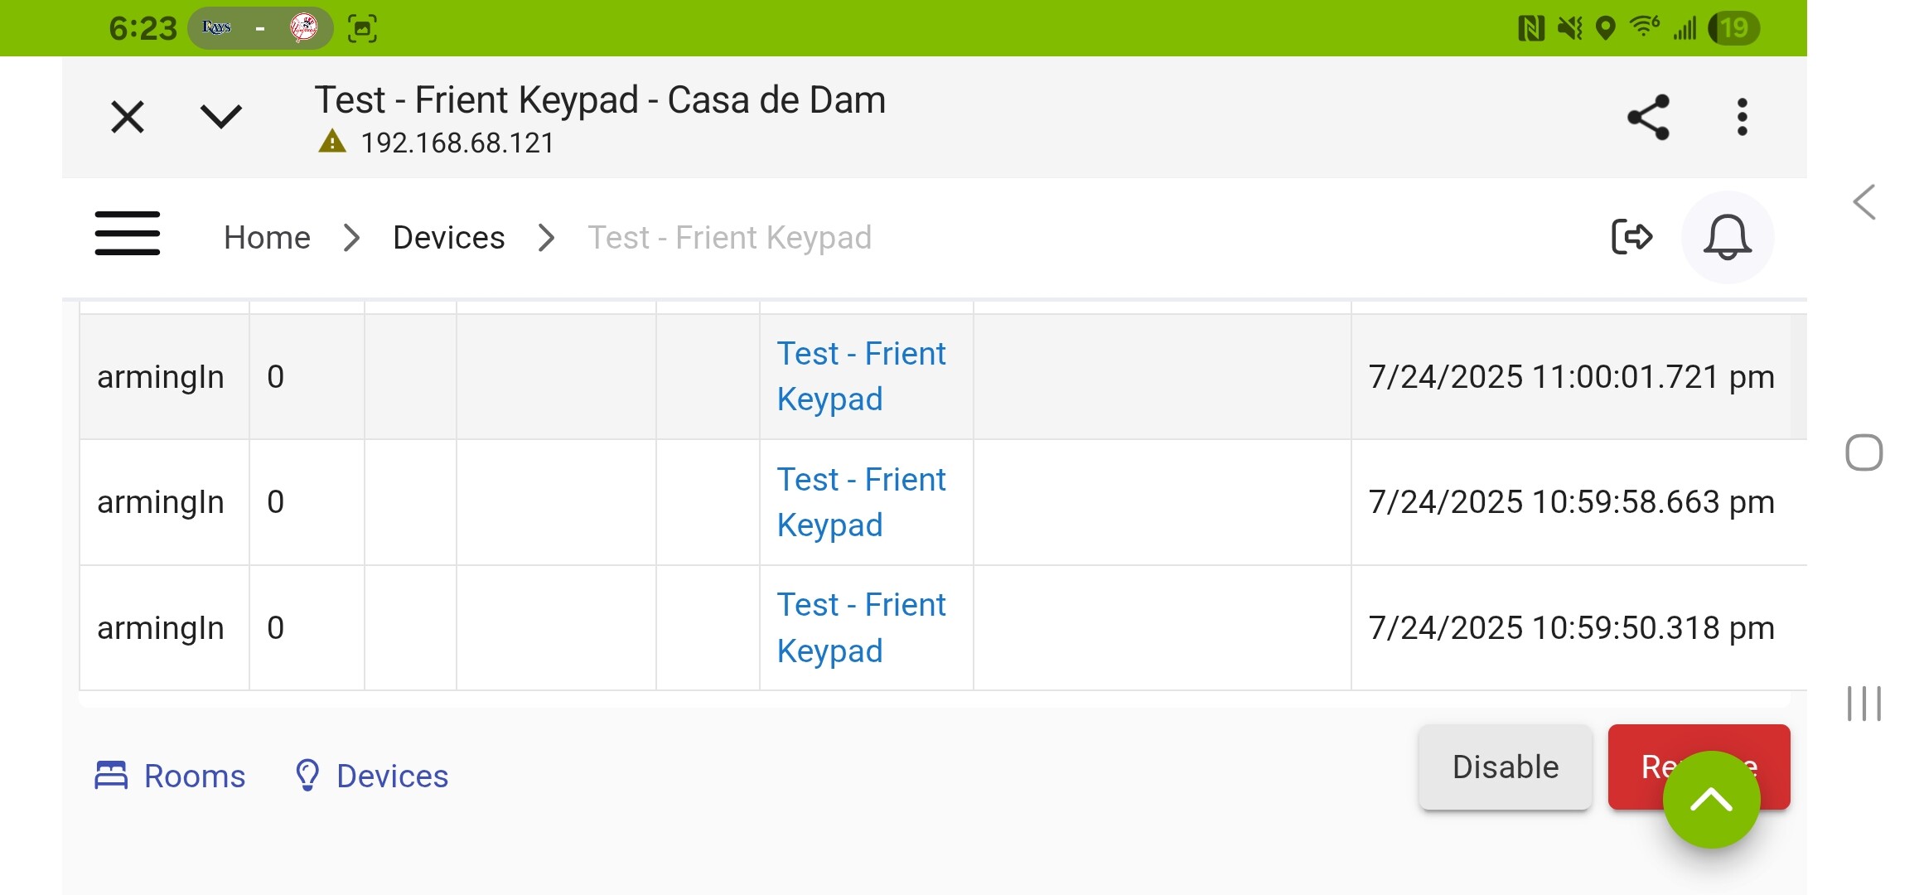1919x895 pixels.
Task: Tap the green scroll-to-top arrow button
Action: [x=1711, y=800]
